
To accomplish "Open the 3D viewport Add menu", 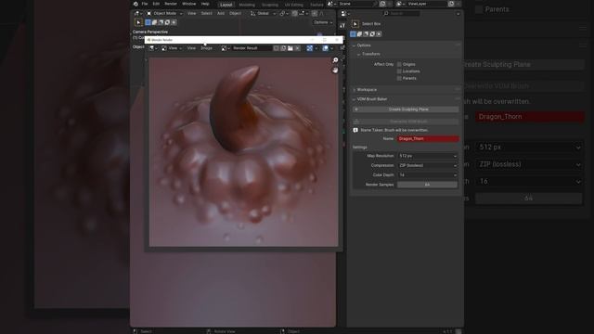I will coord(221,13).
